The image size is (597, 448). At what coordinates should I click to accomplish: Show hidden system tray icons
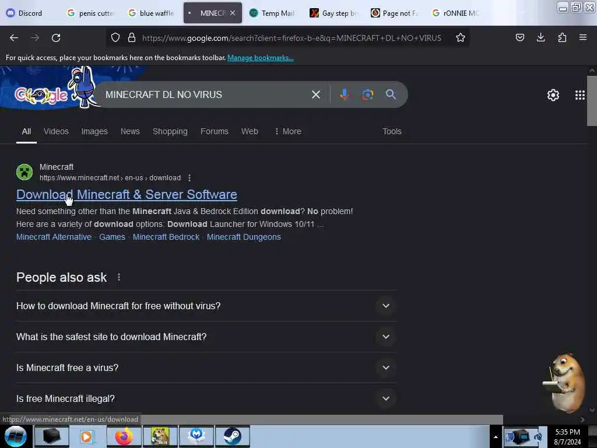(496, 437)
